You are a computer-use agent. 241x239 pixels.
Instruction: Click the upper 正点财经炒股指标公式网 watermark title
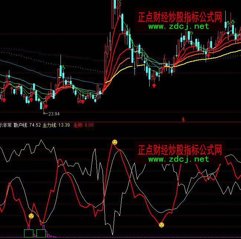(x=180, y=17)
